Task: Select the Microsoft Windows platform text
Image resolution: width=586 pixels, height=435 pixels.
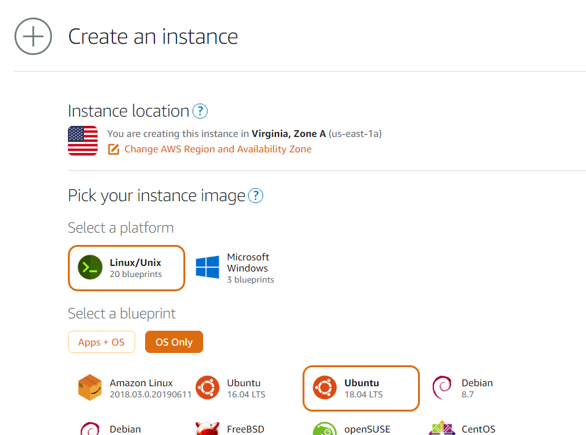Action: pyautogui.click(x=248, y=262)
